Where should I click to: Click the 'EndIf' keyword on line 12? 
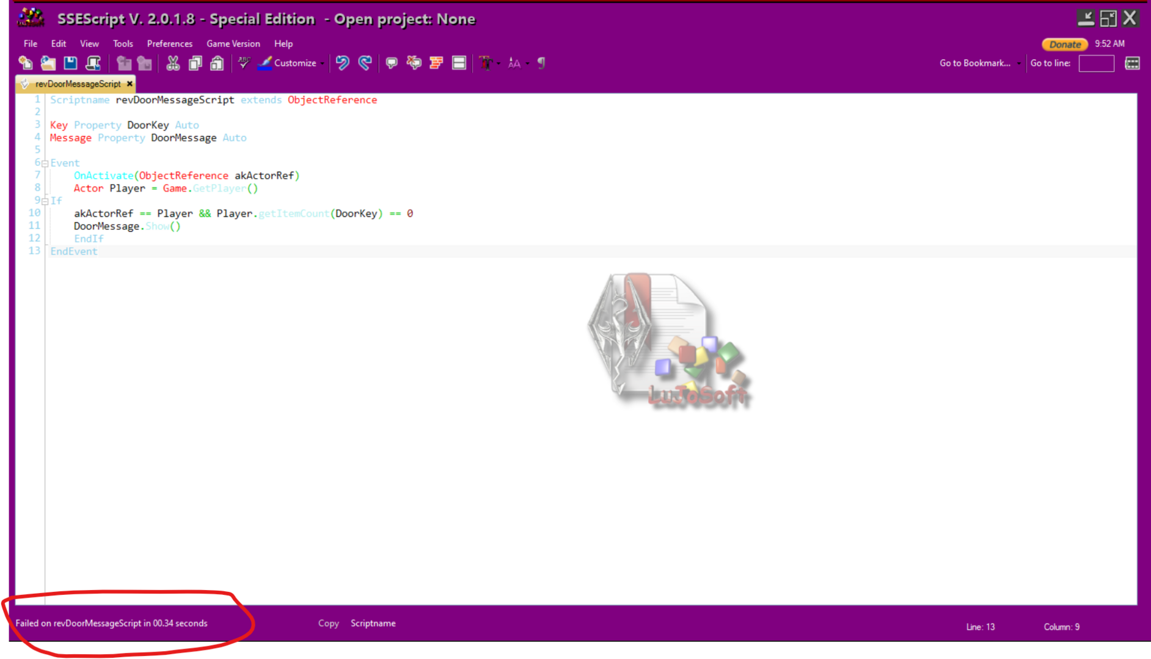point(89,239)
